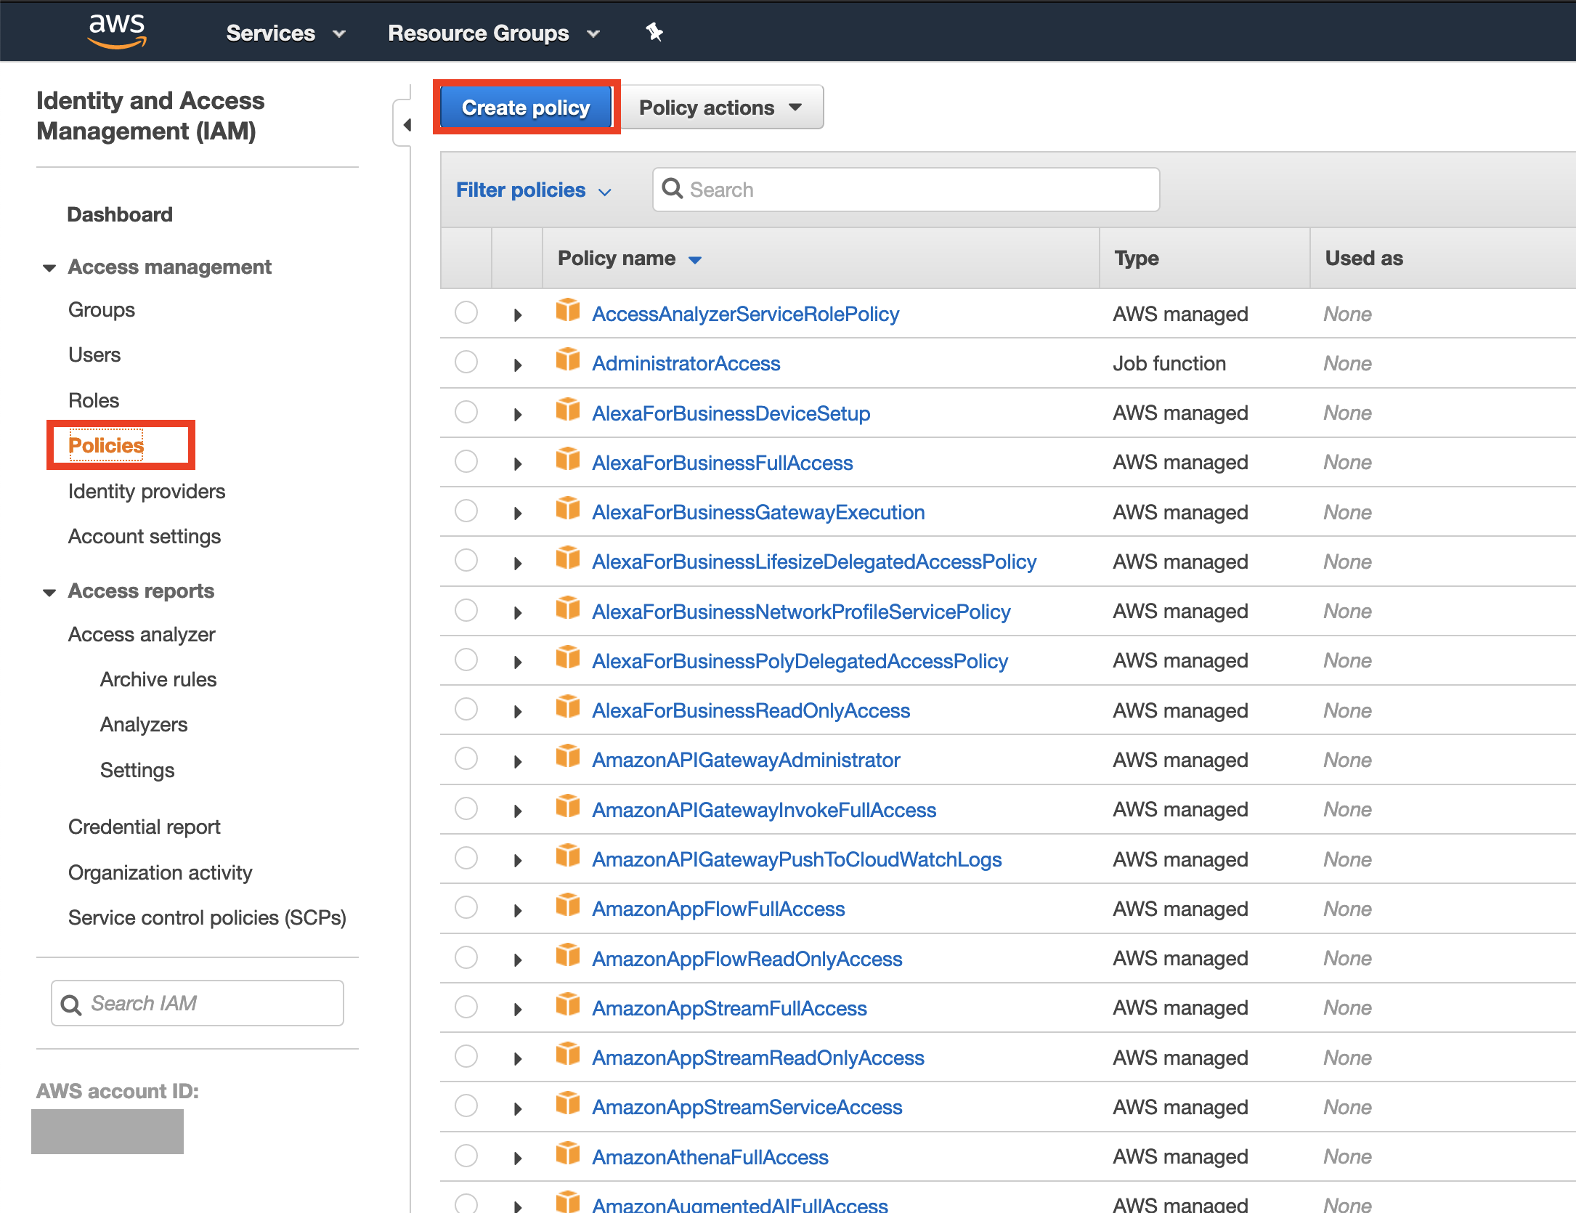Select radio button for AmazonAPIGatewayAdministrator
Image resolution: width=1576 pixels, height=1213 pixels.
tap(466, 759)
